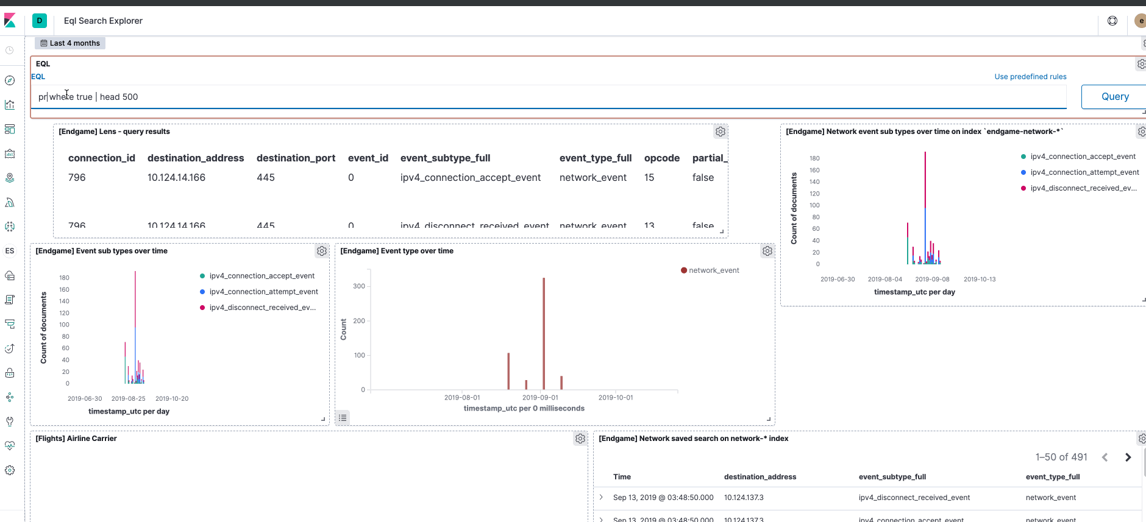Click the 1–50 of 491 pagination text
The width and height of the screenshot is (1146, 522).
1061,457
